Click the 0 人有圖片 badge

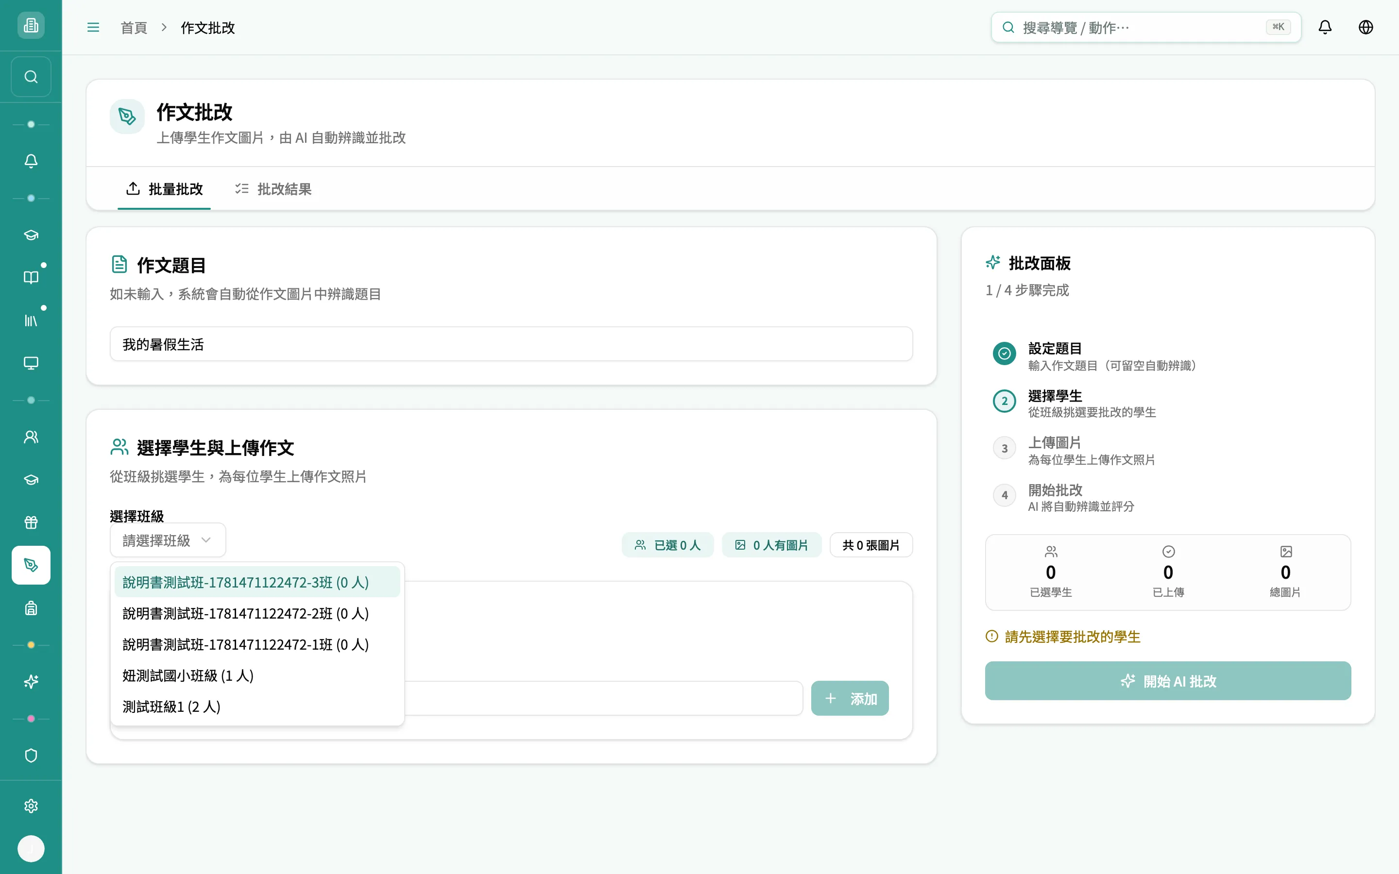pos(771,545)
